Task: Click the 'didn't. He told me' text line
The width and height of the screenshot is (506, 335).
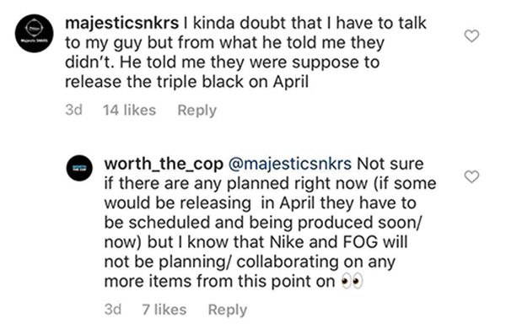Action: [x=222, y=62]
